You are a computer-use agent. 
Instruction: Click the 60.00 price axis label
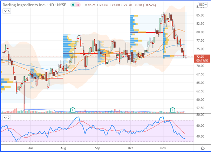point(200,100)
